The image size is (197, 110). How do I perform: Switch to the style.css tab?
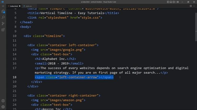(x=29, y=6)
